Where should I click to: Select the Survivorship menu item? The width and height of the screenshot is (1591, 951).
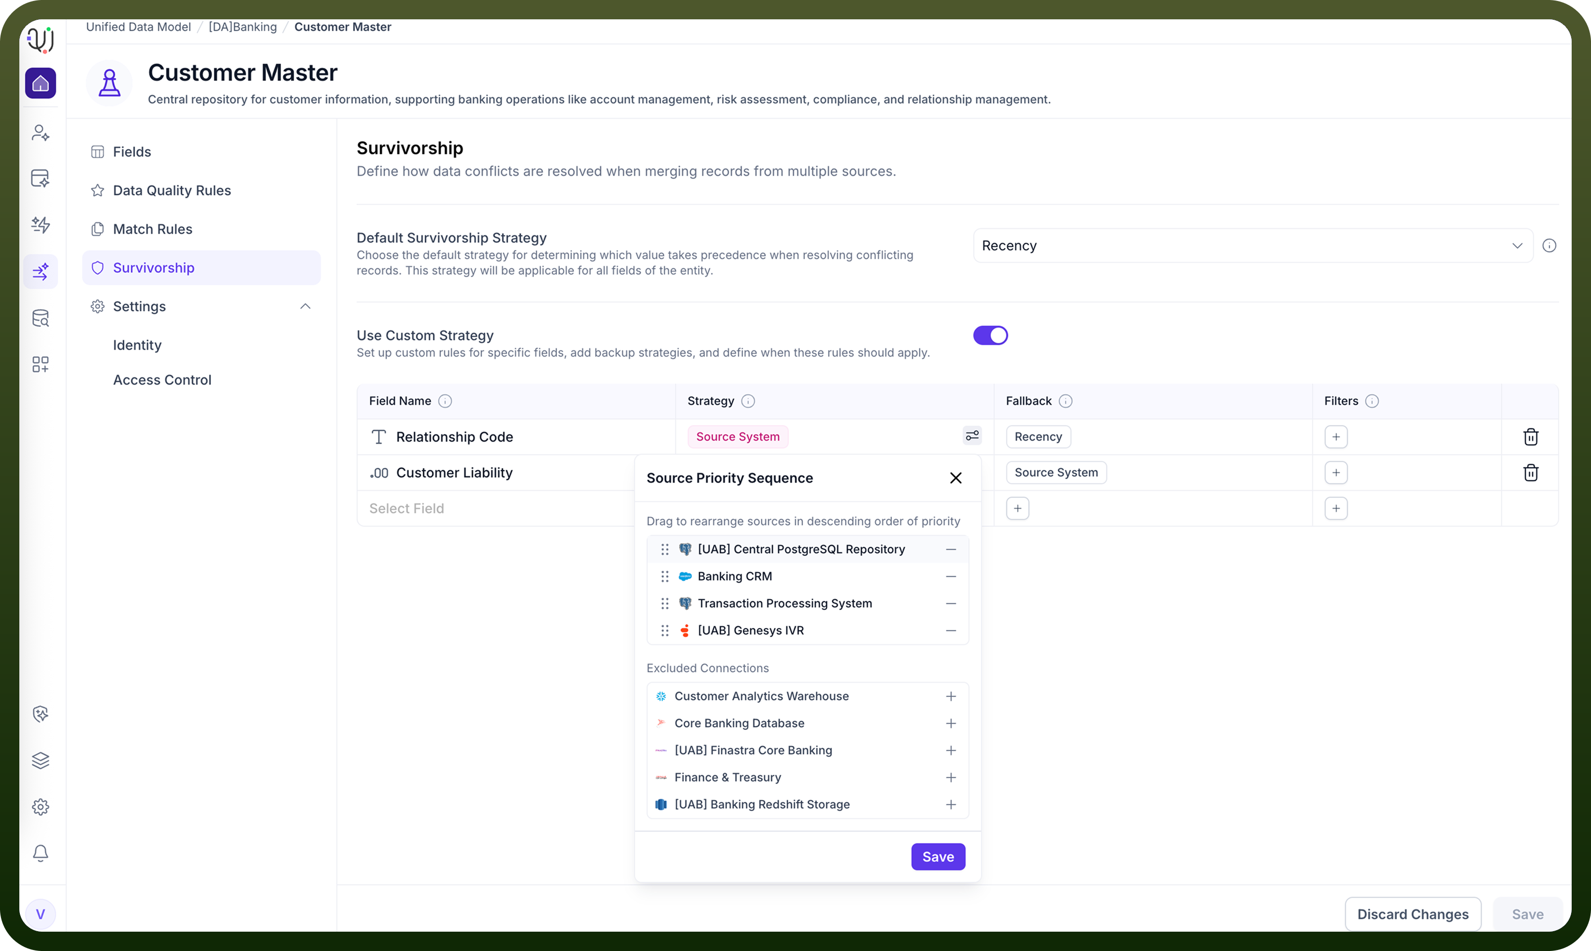(201, 268)
